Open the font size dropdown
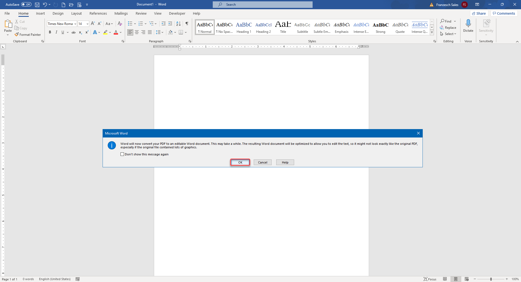This screenshot has height=282, width=521. [x=87, y=24]
